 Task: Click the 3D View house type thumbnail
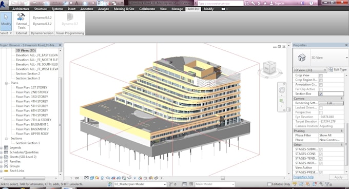click(302, 58)
